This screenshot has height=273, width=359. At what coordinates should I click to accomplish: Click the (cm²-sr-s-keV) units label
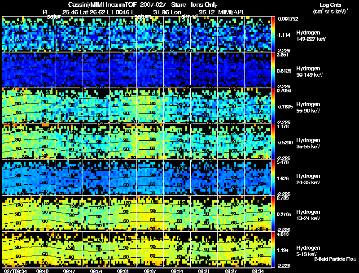(x=331, y=12)
